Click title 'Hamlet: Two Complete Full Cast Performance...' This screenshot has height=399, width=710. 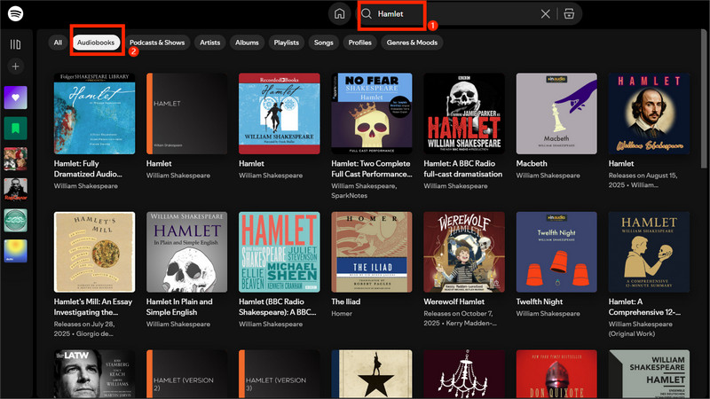coord(371,168)
